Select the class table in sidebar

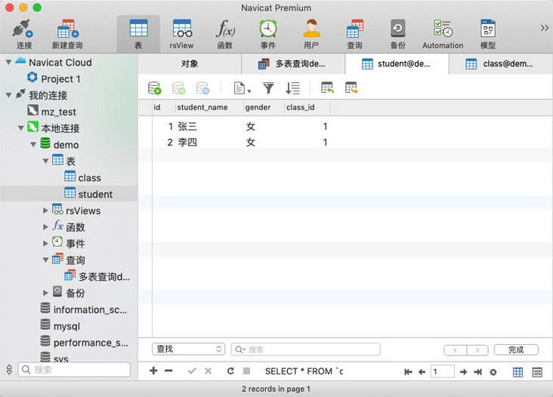tap(89, 177)
